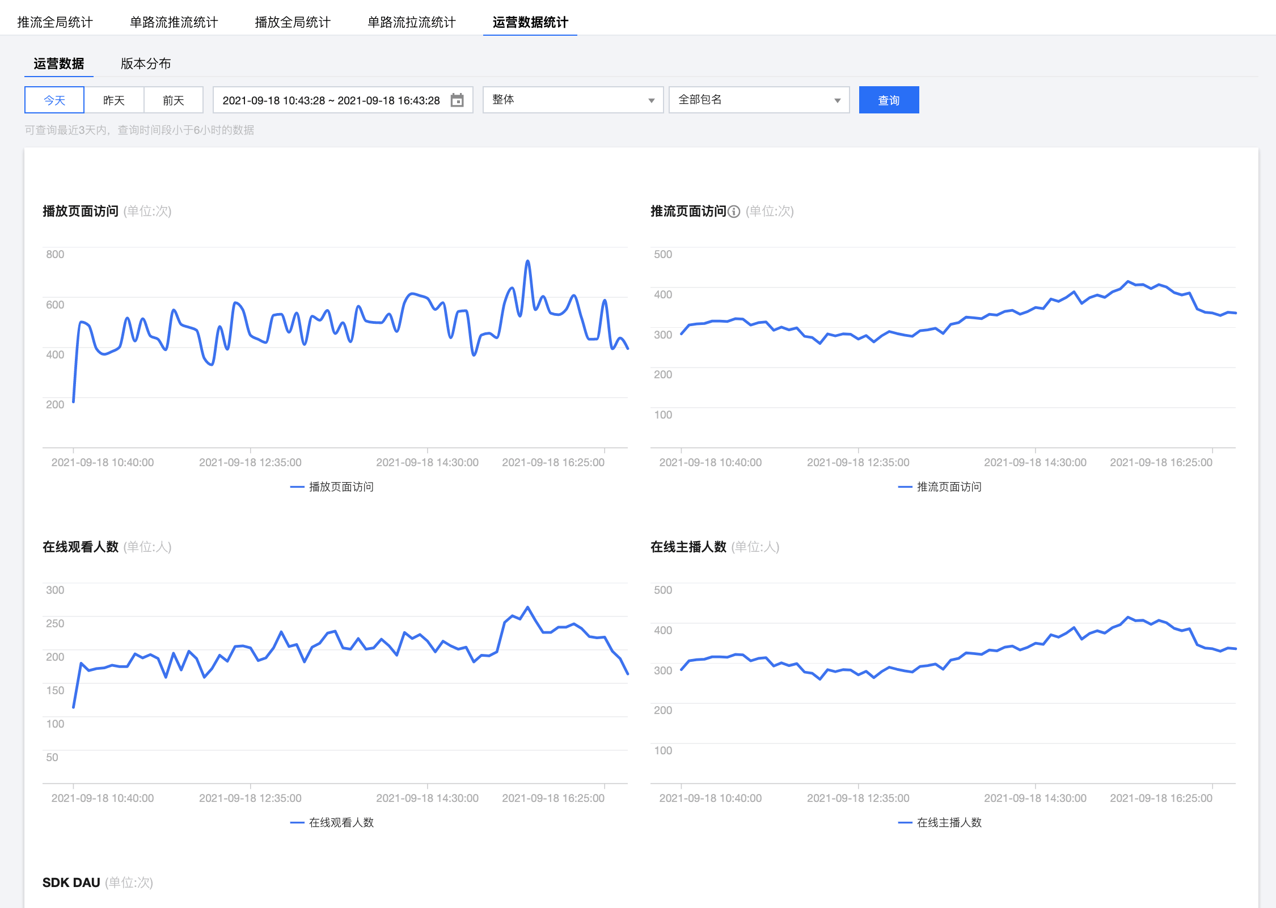Screen dimensions: 1276x908
Task: Click 2021-09-18 14:30:00 label under 在线观看人数 chart
Action: pos(427,798)
